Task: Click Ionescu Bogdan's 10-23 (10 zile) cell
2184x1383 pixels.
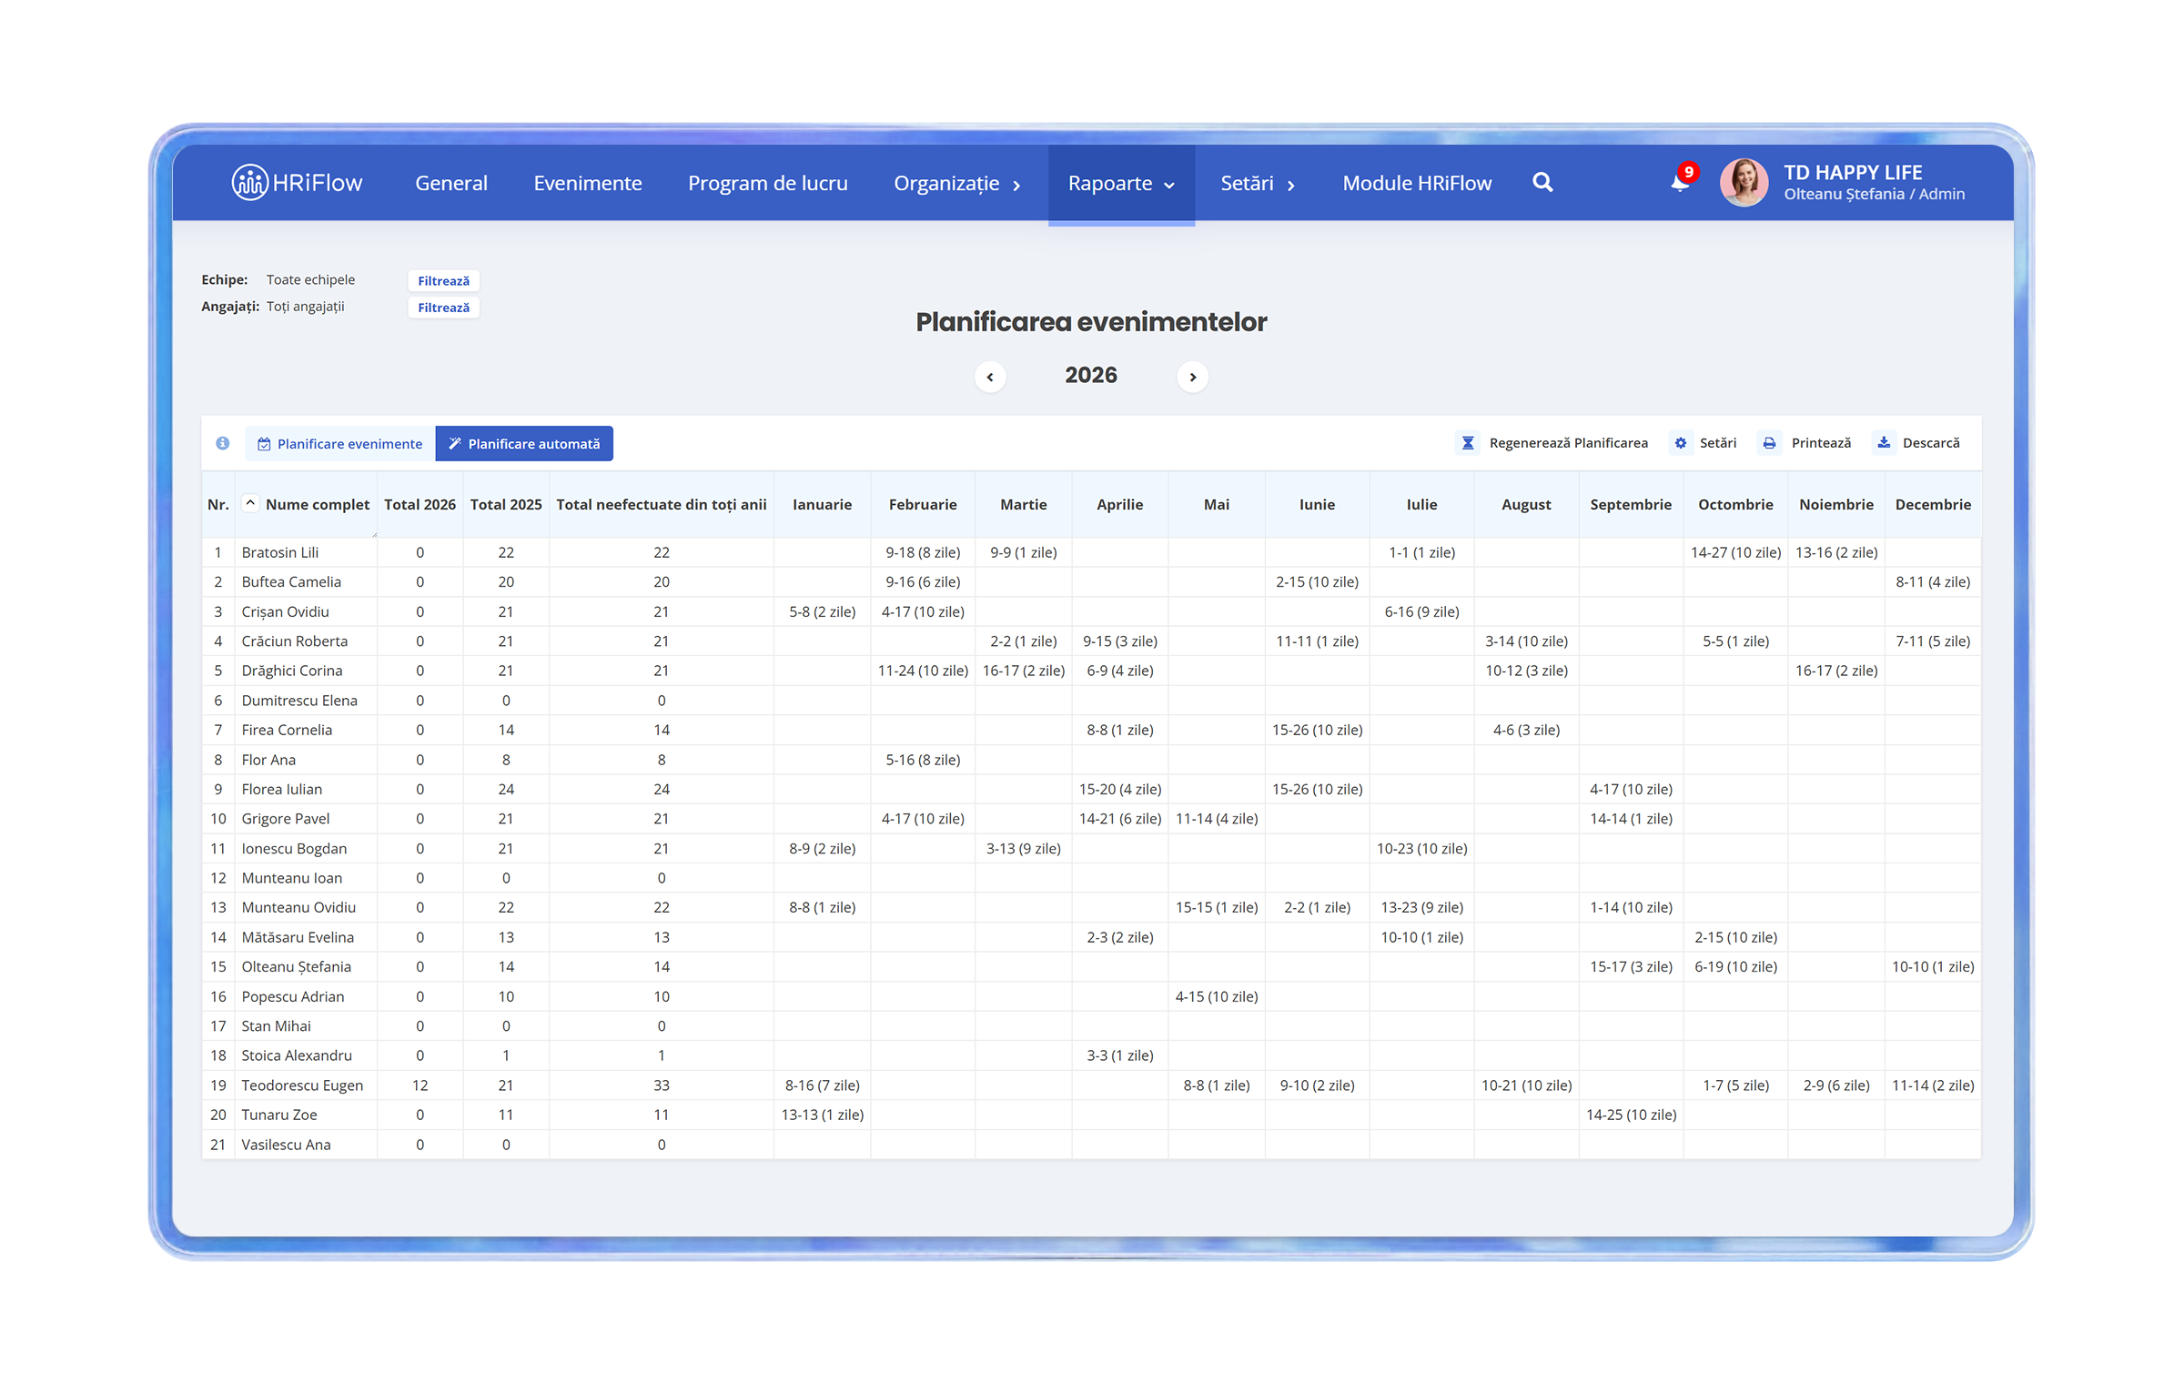Action: [1421, 848]
